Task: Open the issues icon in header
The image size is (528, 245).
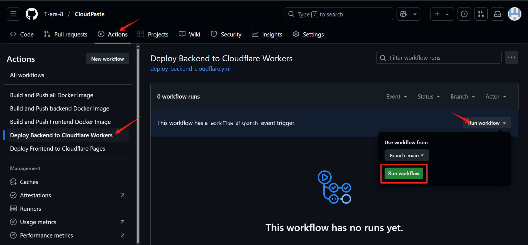Action: 464,14
